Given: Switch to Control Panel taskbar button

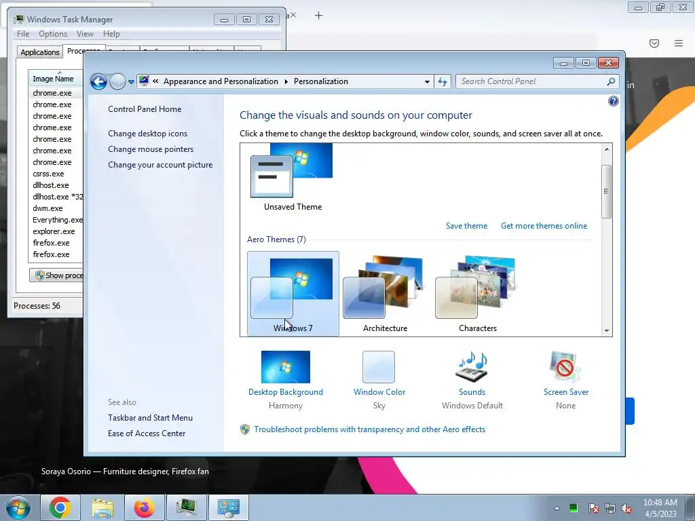Looking at the screenshot, I should [229, 507].
